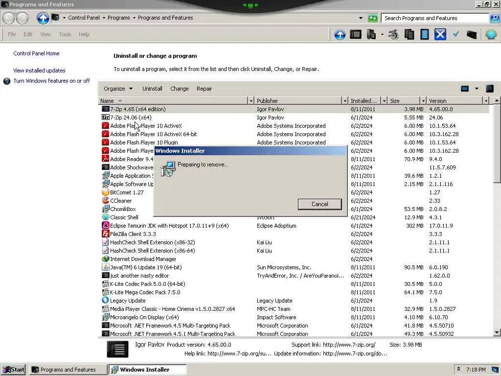Click the blue lined document toolbar icon
Screen dimensions: 501x376
point(424,34)
